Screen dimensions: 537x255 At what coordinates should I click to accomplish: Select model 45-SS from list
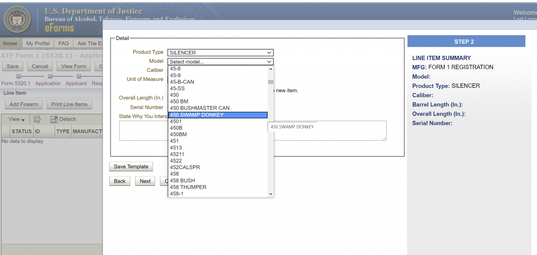[218, 88]
